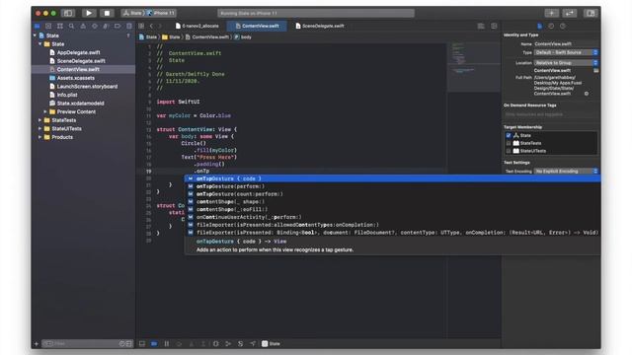Click the On Demand Resource Tags field
The image size is (632, 355).
[550, 114]
